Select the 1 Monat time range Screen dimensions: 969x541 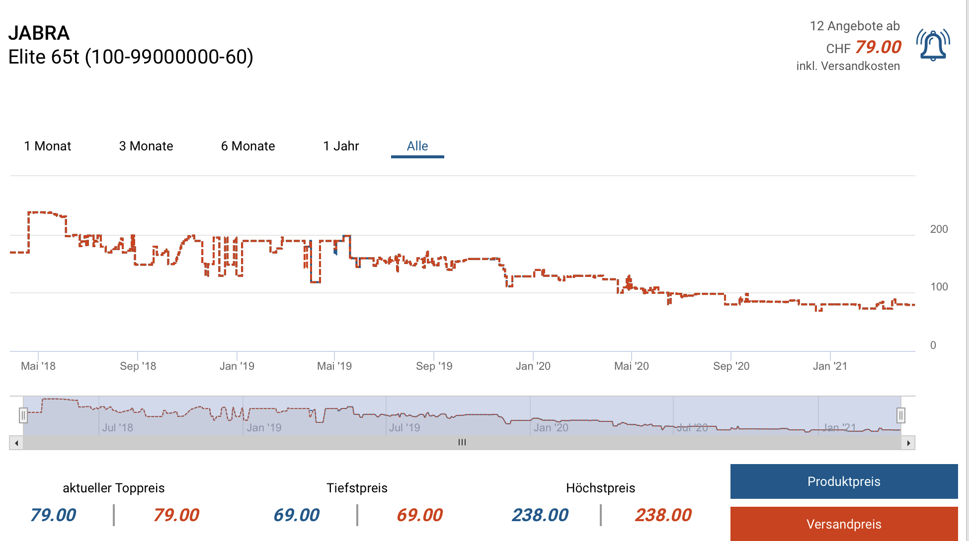tap(48, 146)
